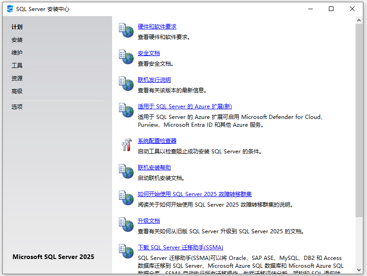
Task: Open the 联机发行说明 link
Action: 154,80
